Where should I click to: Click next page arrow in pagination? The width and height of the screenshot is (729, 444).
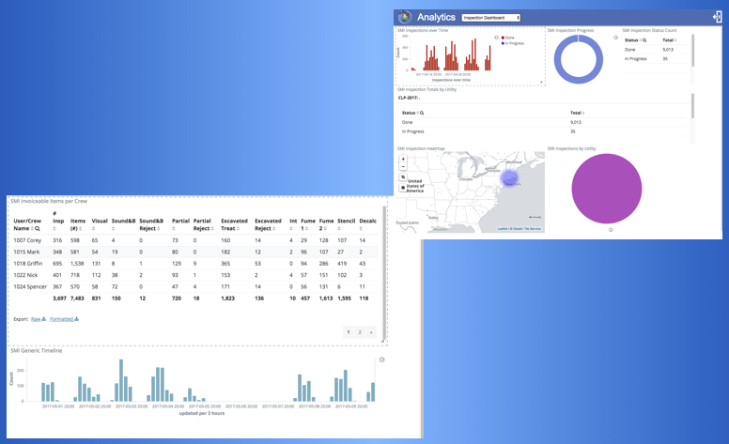(370, 332)
